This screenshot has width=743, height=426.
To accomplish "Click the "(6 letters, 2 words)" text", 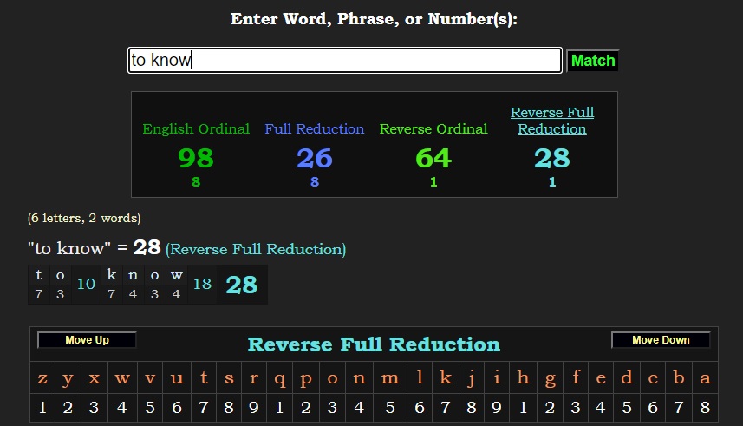I will pyautogui.click(x=84, y=218).
